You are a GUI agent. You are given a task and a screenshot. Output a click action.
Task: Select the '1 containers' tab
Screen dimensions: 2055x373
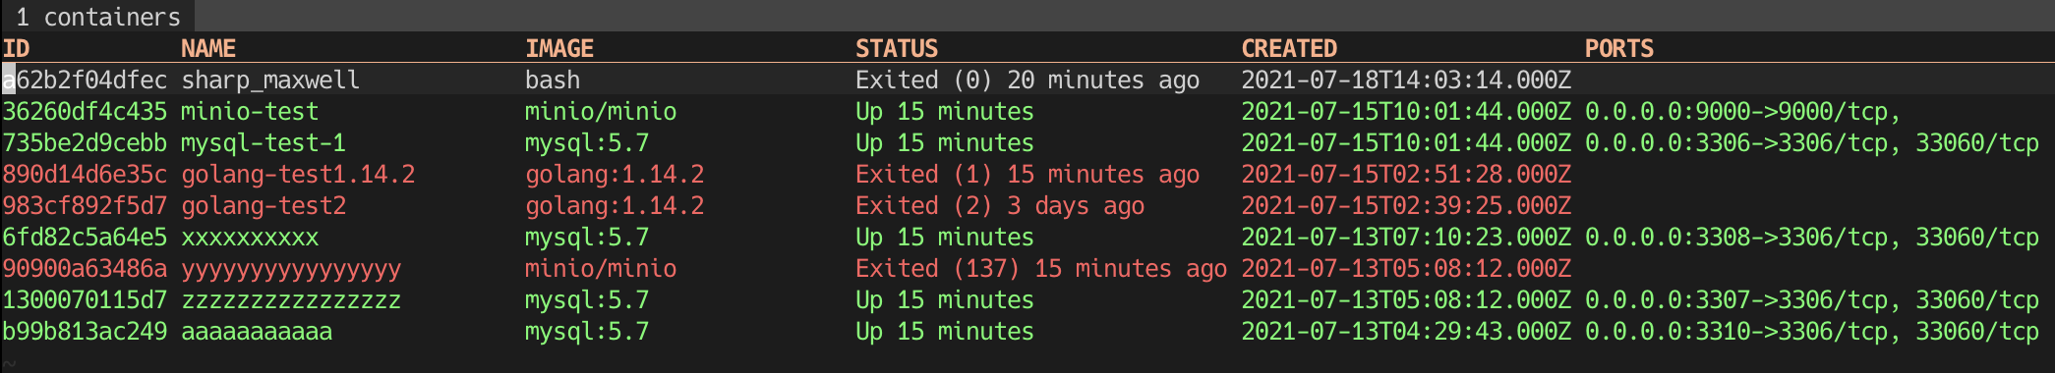pyautogui.click(x=97, y=17)
